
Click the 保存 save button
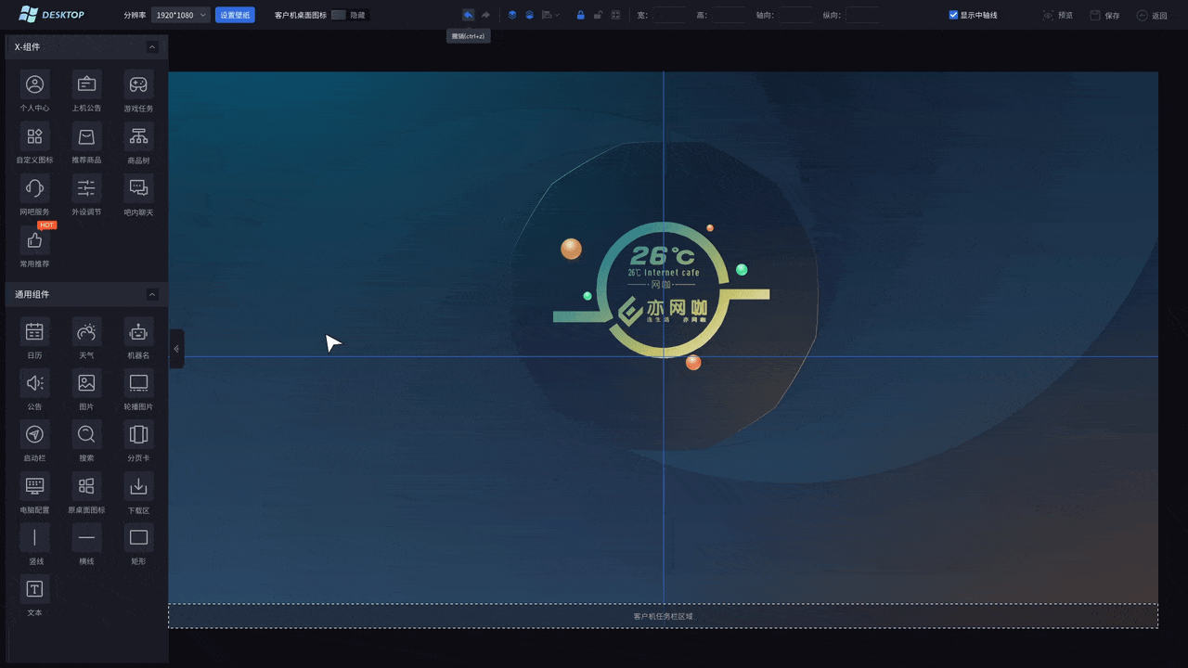[x=1104, y=15]
